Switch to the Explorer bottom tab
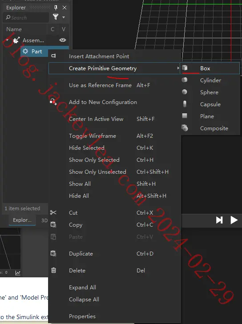This screenshot has width=242, height=324. (x=22, y=220)
